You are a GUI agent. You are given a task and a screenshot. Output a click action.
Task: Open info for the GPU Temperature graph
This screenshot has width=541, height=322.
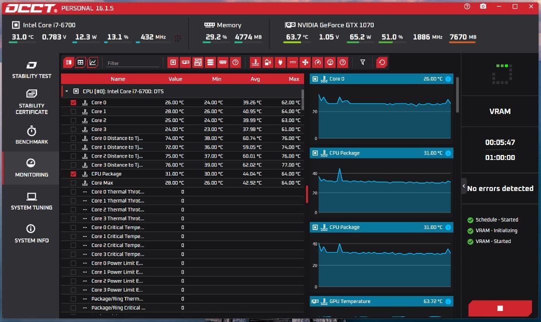pyautogui.click(x=448, y=301)
